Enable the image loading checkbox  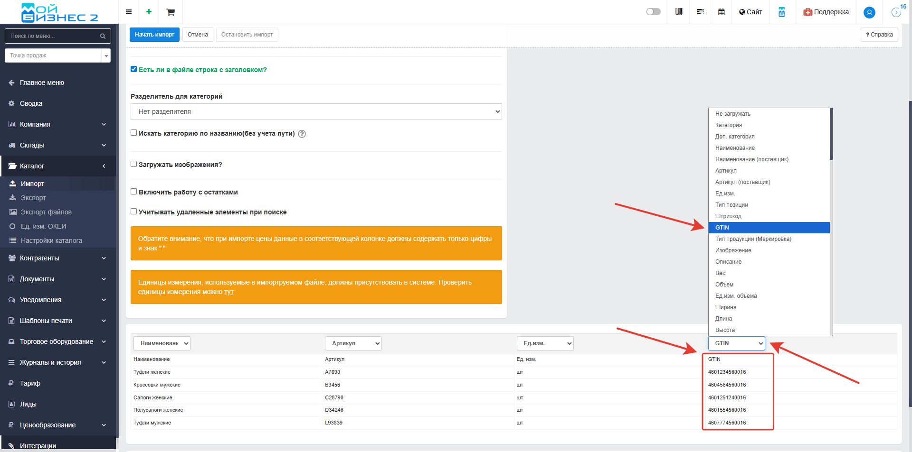pyautogui.click(x=134, y=164)
